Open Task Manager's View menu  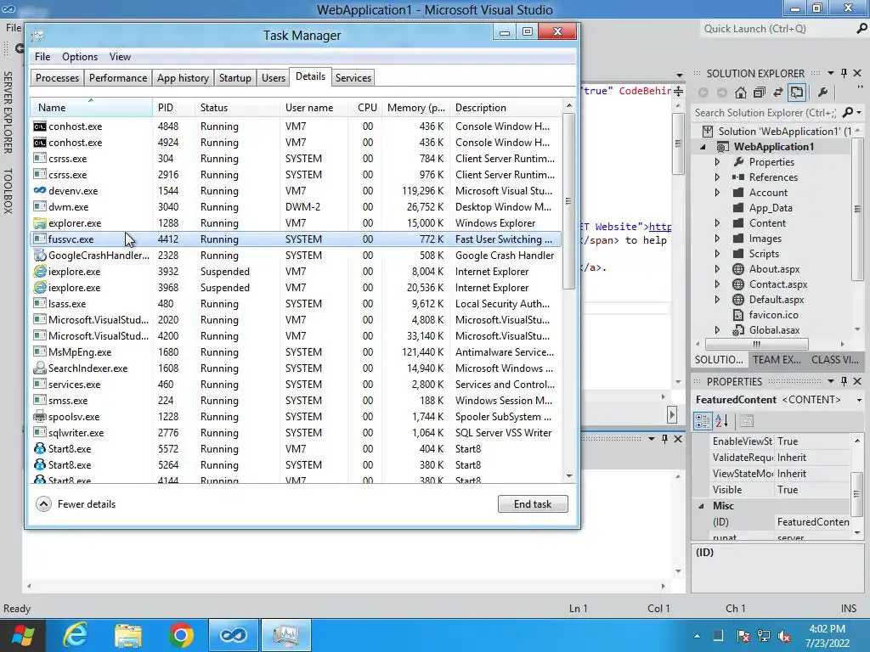120,57
